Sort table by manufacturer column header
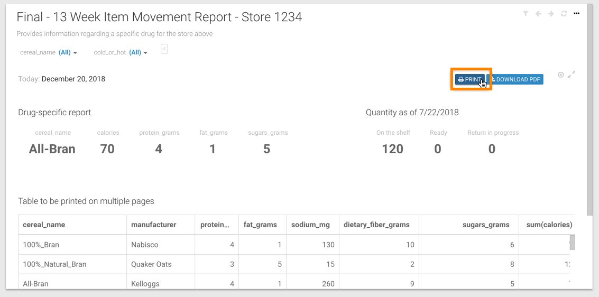 154,225
